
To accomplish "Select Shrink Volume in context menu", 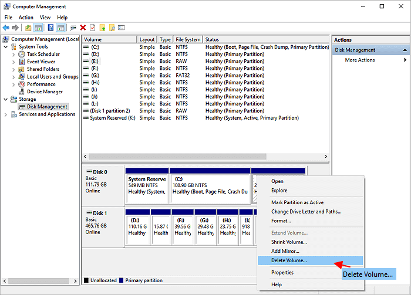I will point(289,242).
